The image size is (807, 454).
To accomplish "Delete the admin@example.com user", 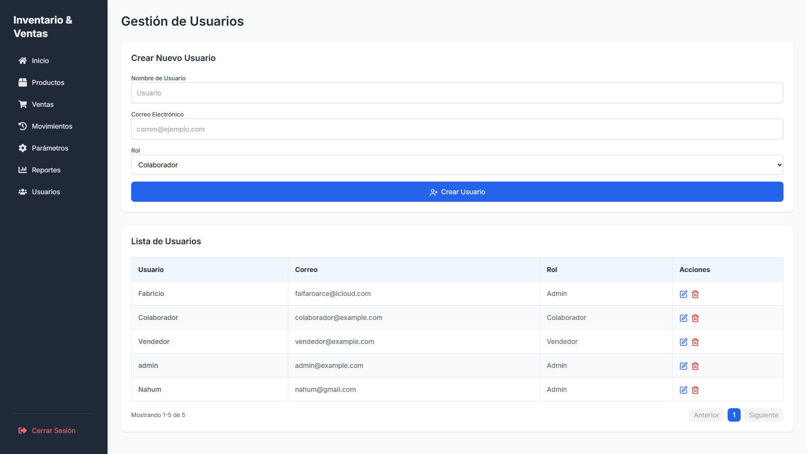I will tap(695, 366).
